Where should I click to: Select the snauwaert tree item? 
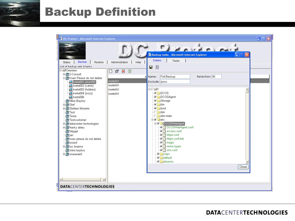[76, 154]
